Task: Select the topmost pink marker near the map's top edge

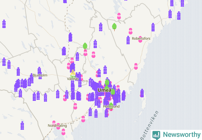Action: [x=119, y=16]
